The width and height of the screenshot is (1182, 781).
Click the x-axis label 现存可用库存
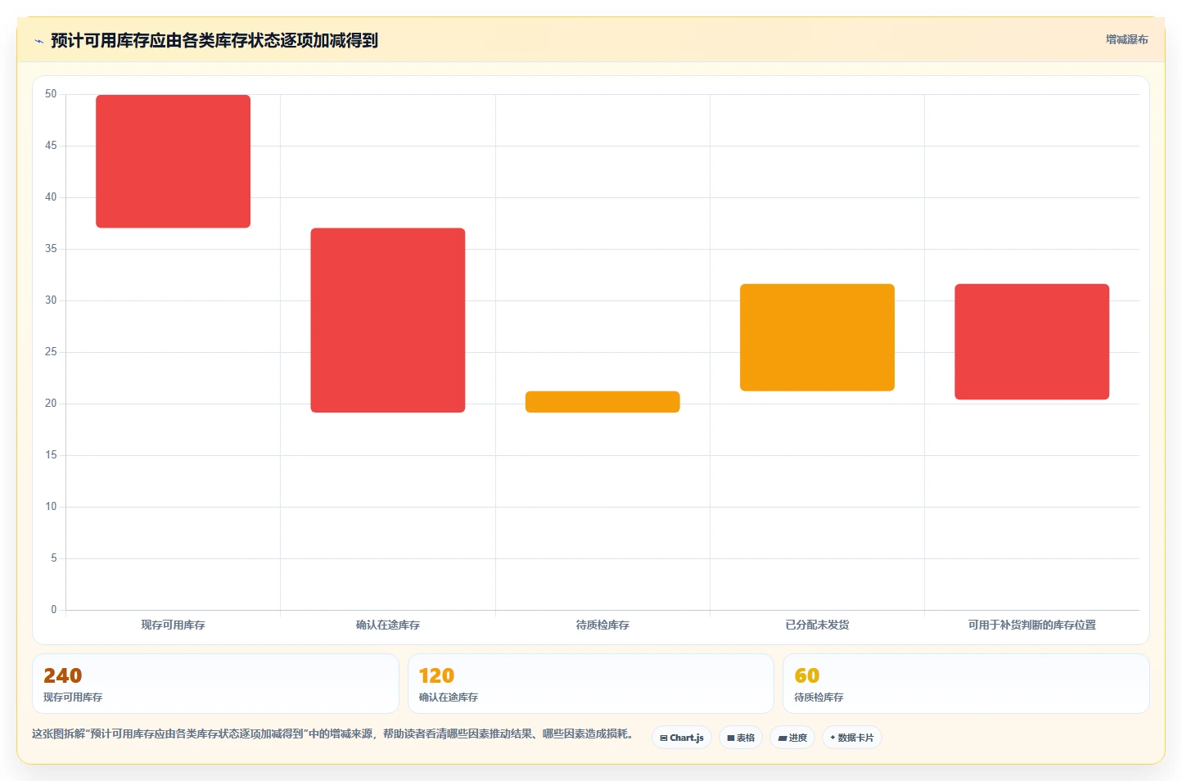(x=173, y=625)
